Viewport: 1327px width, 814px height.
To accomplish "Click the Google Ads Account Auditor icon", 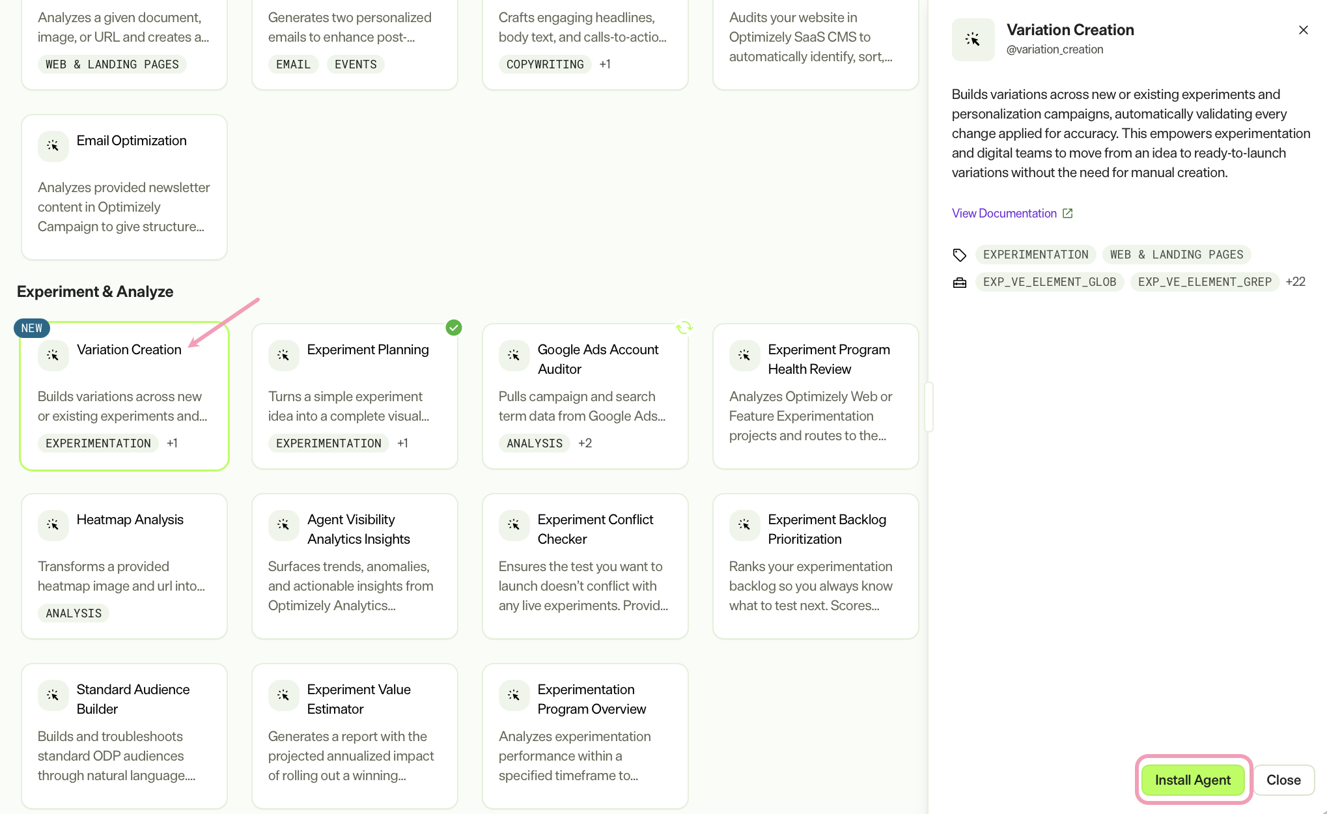I will tap(514, 355).
